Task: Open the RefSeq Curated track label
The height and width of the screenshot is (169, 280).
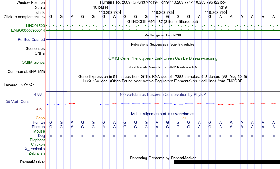Action: click(x=31, y=40)
